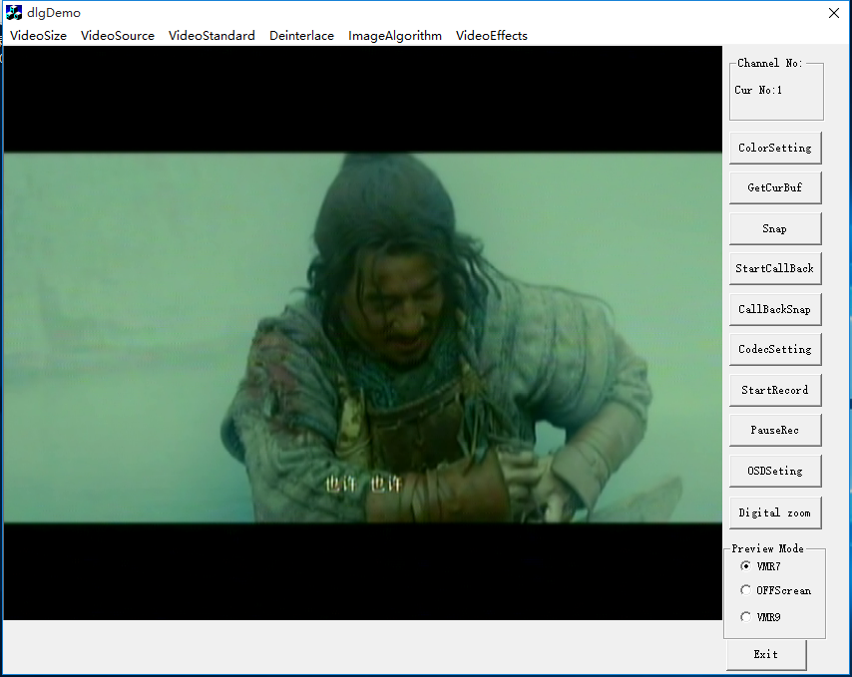Image resolution: width=852 pixels, height=677 pixels.
Task: Click the Cur No:1 channel label
Action: pos(758,90)
